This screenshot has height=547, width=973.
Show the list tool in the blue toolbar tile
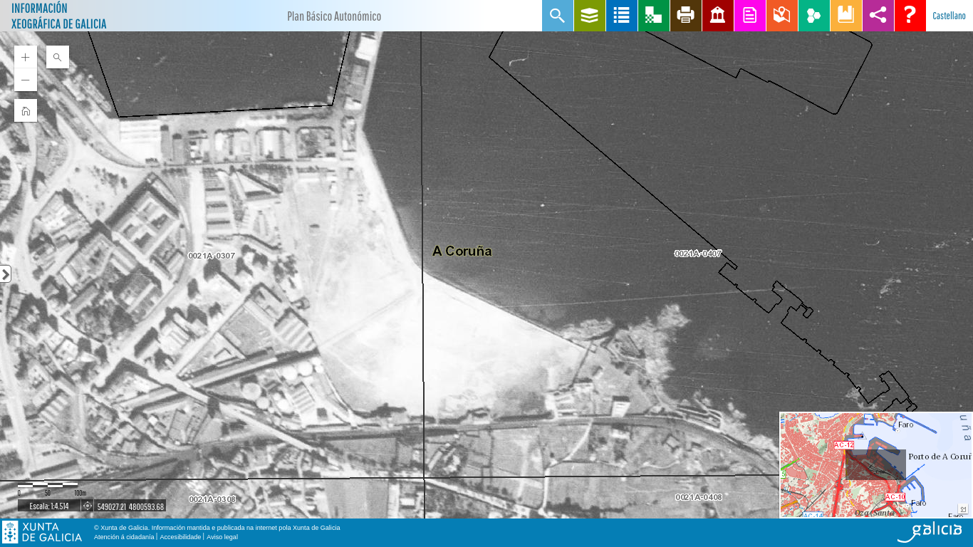point(622,16)
